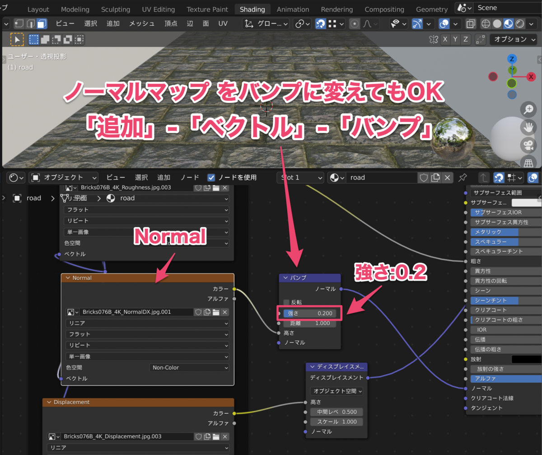
Task: Switch to Rendered viewport shading
Action: (519, 23)
